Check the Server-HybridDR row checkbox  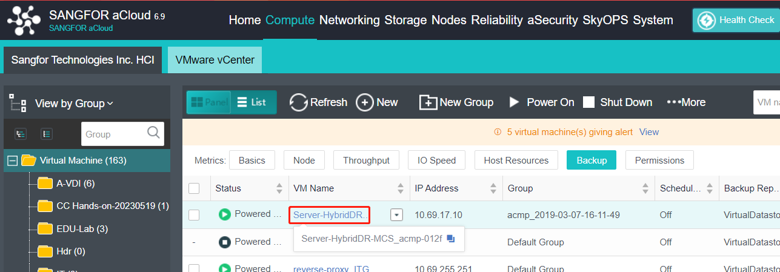pyautogui.click(x=194, y=214)
